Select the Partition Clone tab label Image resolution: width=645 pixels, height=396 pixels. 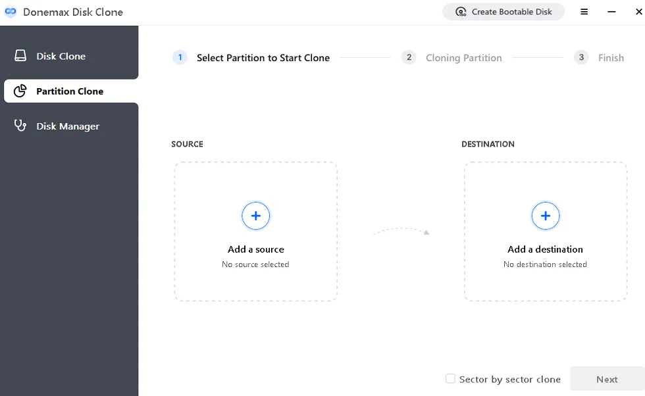click(x=70, y=91)
